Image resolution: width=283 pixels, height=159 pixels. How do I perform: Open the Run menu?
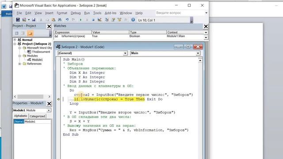point(87,13)
